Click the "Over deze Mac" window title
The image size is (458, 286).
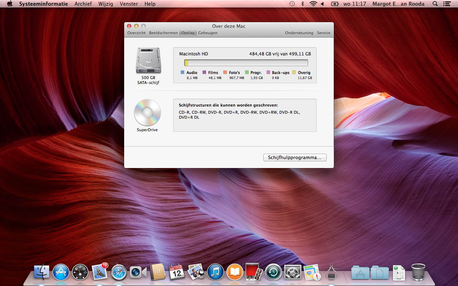tap(229, 26)
